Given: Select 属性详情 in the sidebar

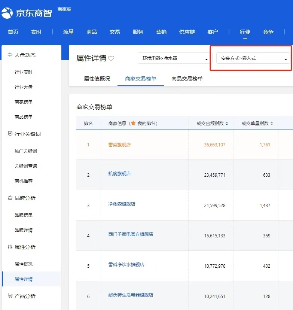Looking at the screenshot, I should pyautogui.click(x=24, y=279).
